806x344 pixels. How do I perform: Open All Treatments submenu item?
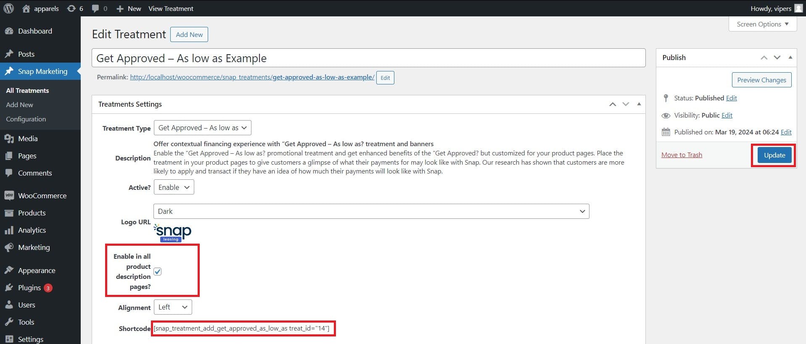coord(27,90)
